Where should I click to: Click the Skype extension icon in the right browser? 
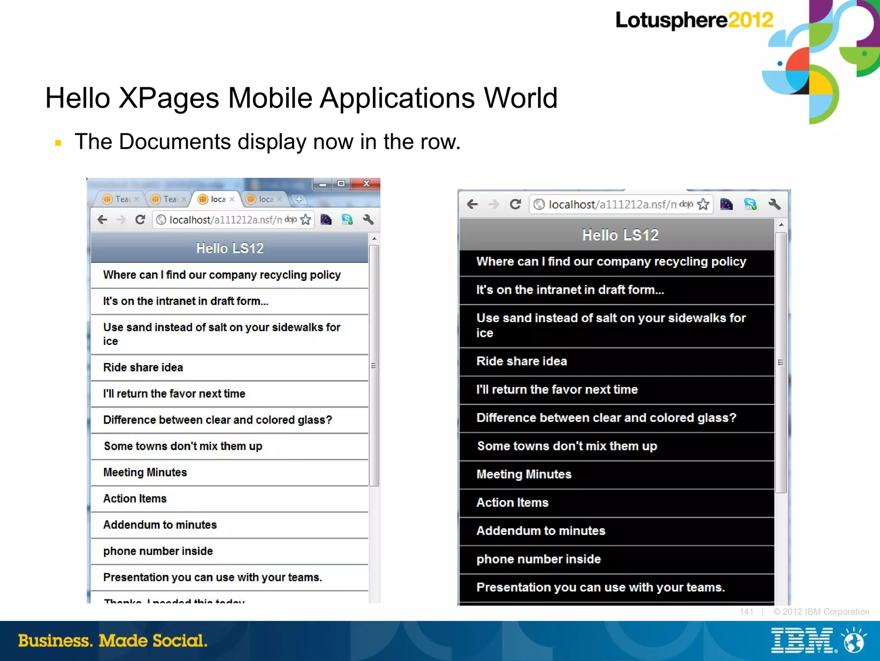click(750, 204)
